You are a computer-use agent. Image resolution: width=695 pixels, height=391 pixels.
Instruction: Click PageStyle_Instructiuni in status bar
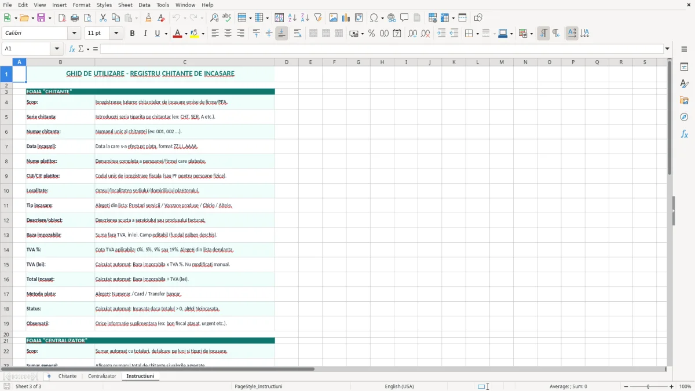258,386
